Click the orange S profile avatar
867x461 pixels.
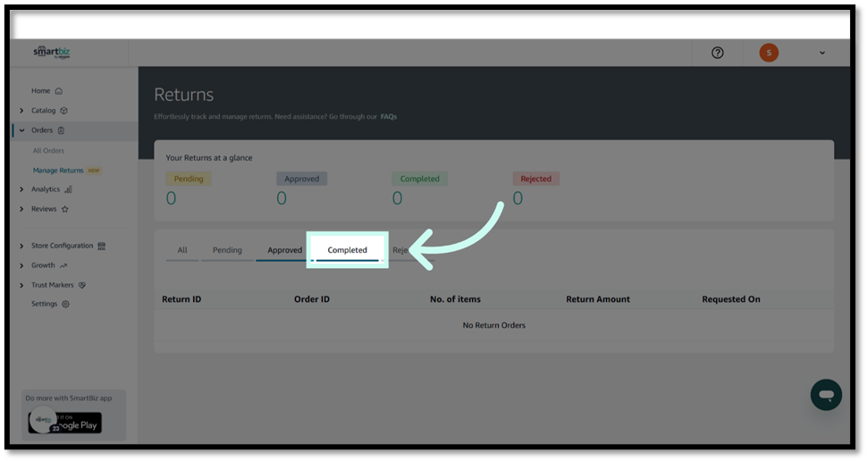(x=769, y=53)
